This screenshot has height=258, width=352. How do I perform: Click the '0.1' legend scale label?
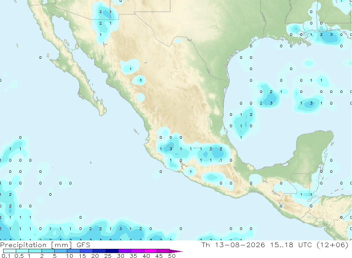click(x=6, y=256)
